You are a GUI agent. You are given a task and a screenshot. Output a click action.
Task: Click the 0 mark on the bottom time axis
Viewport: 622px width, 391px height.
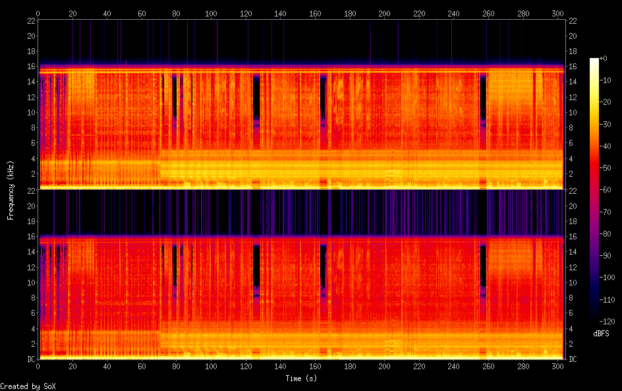click(38, 366)
